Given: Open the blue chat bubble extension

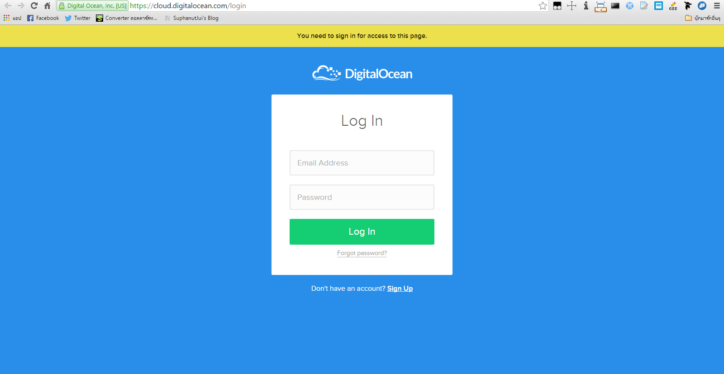Looking at the screenshot, I should pos(702,6).
